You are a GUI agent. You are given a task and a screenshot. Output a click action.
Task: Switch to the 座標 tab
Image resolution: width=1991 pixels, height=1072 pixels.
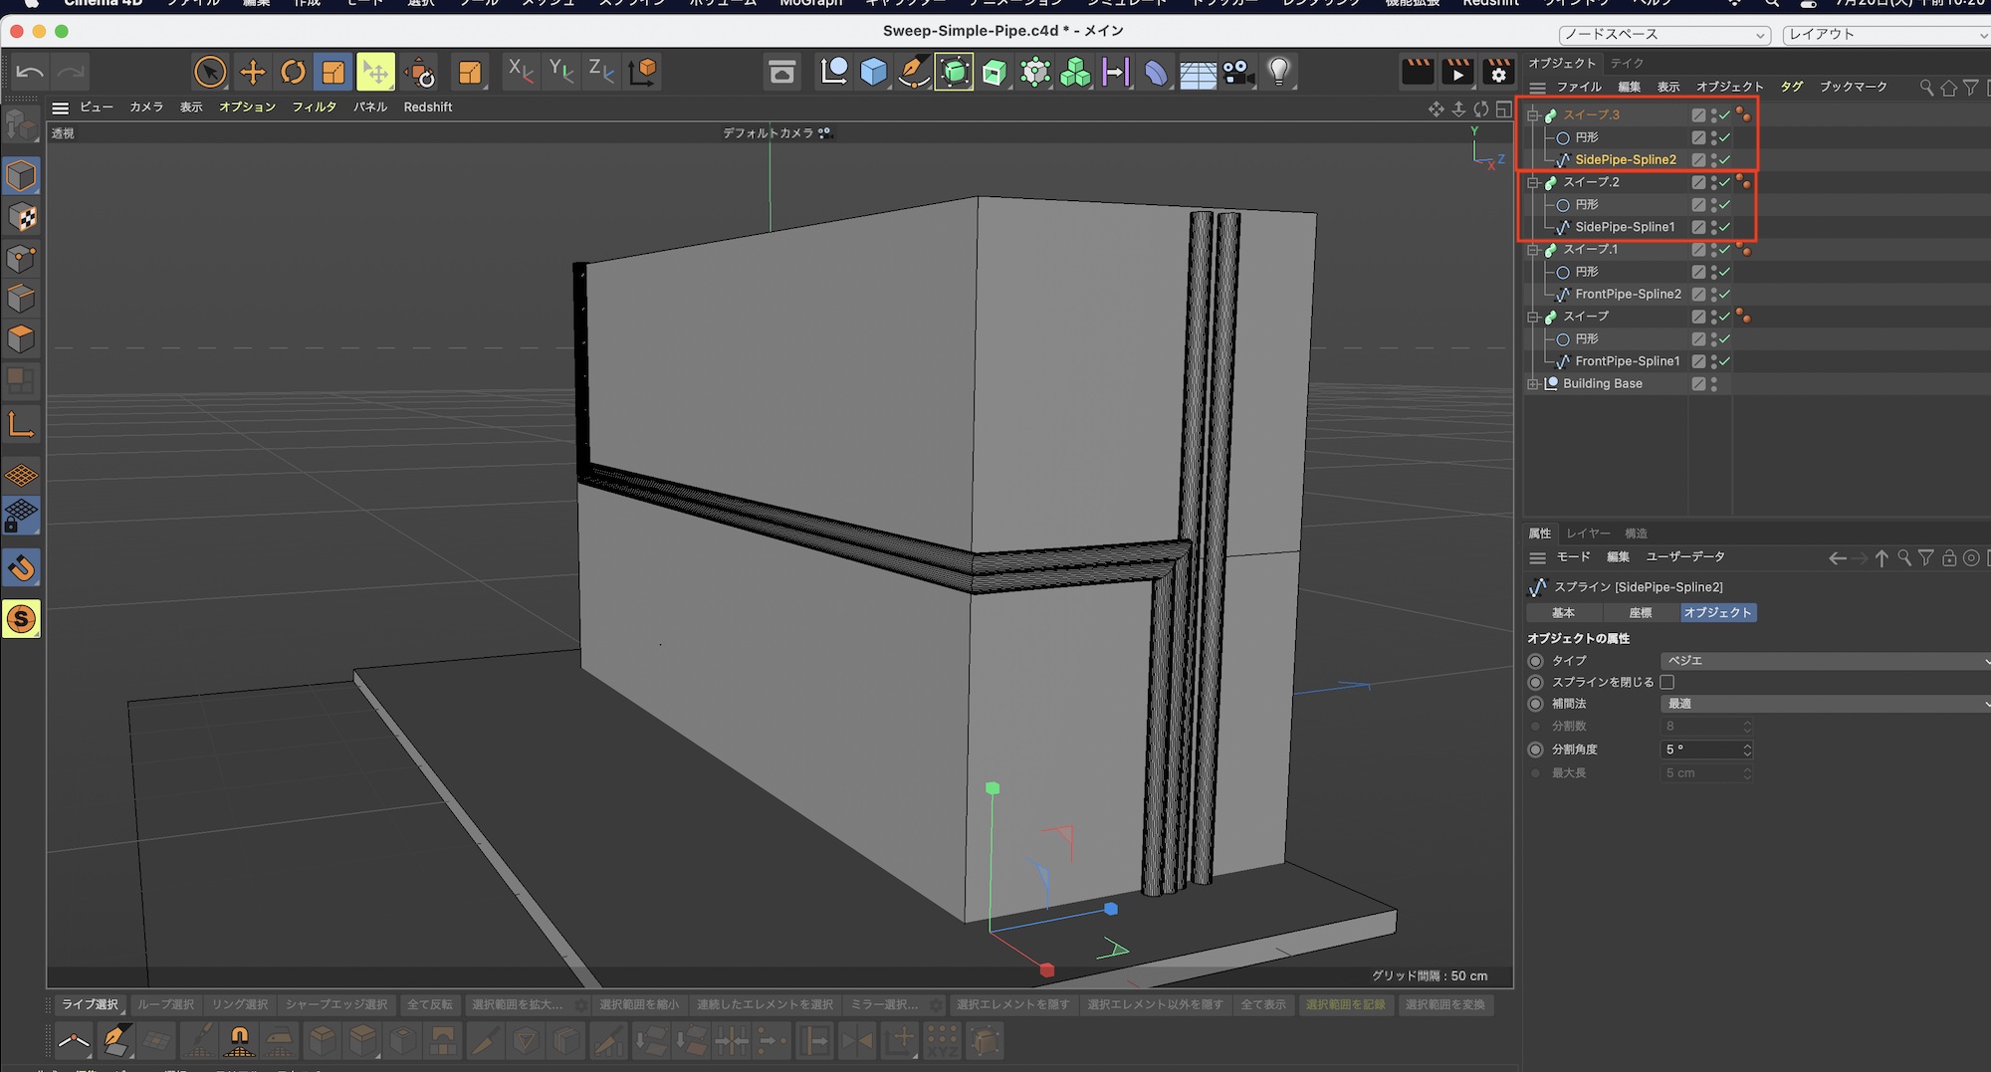[1640, 613]
